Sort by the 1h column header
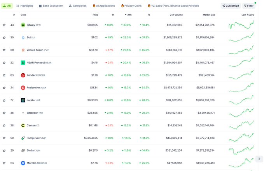 click(x=113, y=15)
